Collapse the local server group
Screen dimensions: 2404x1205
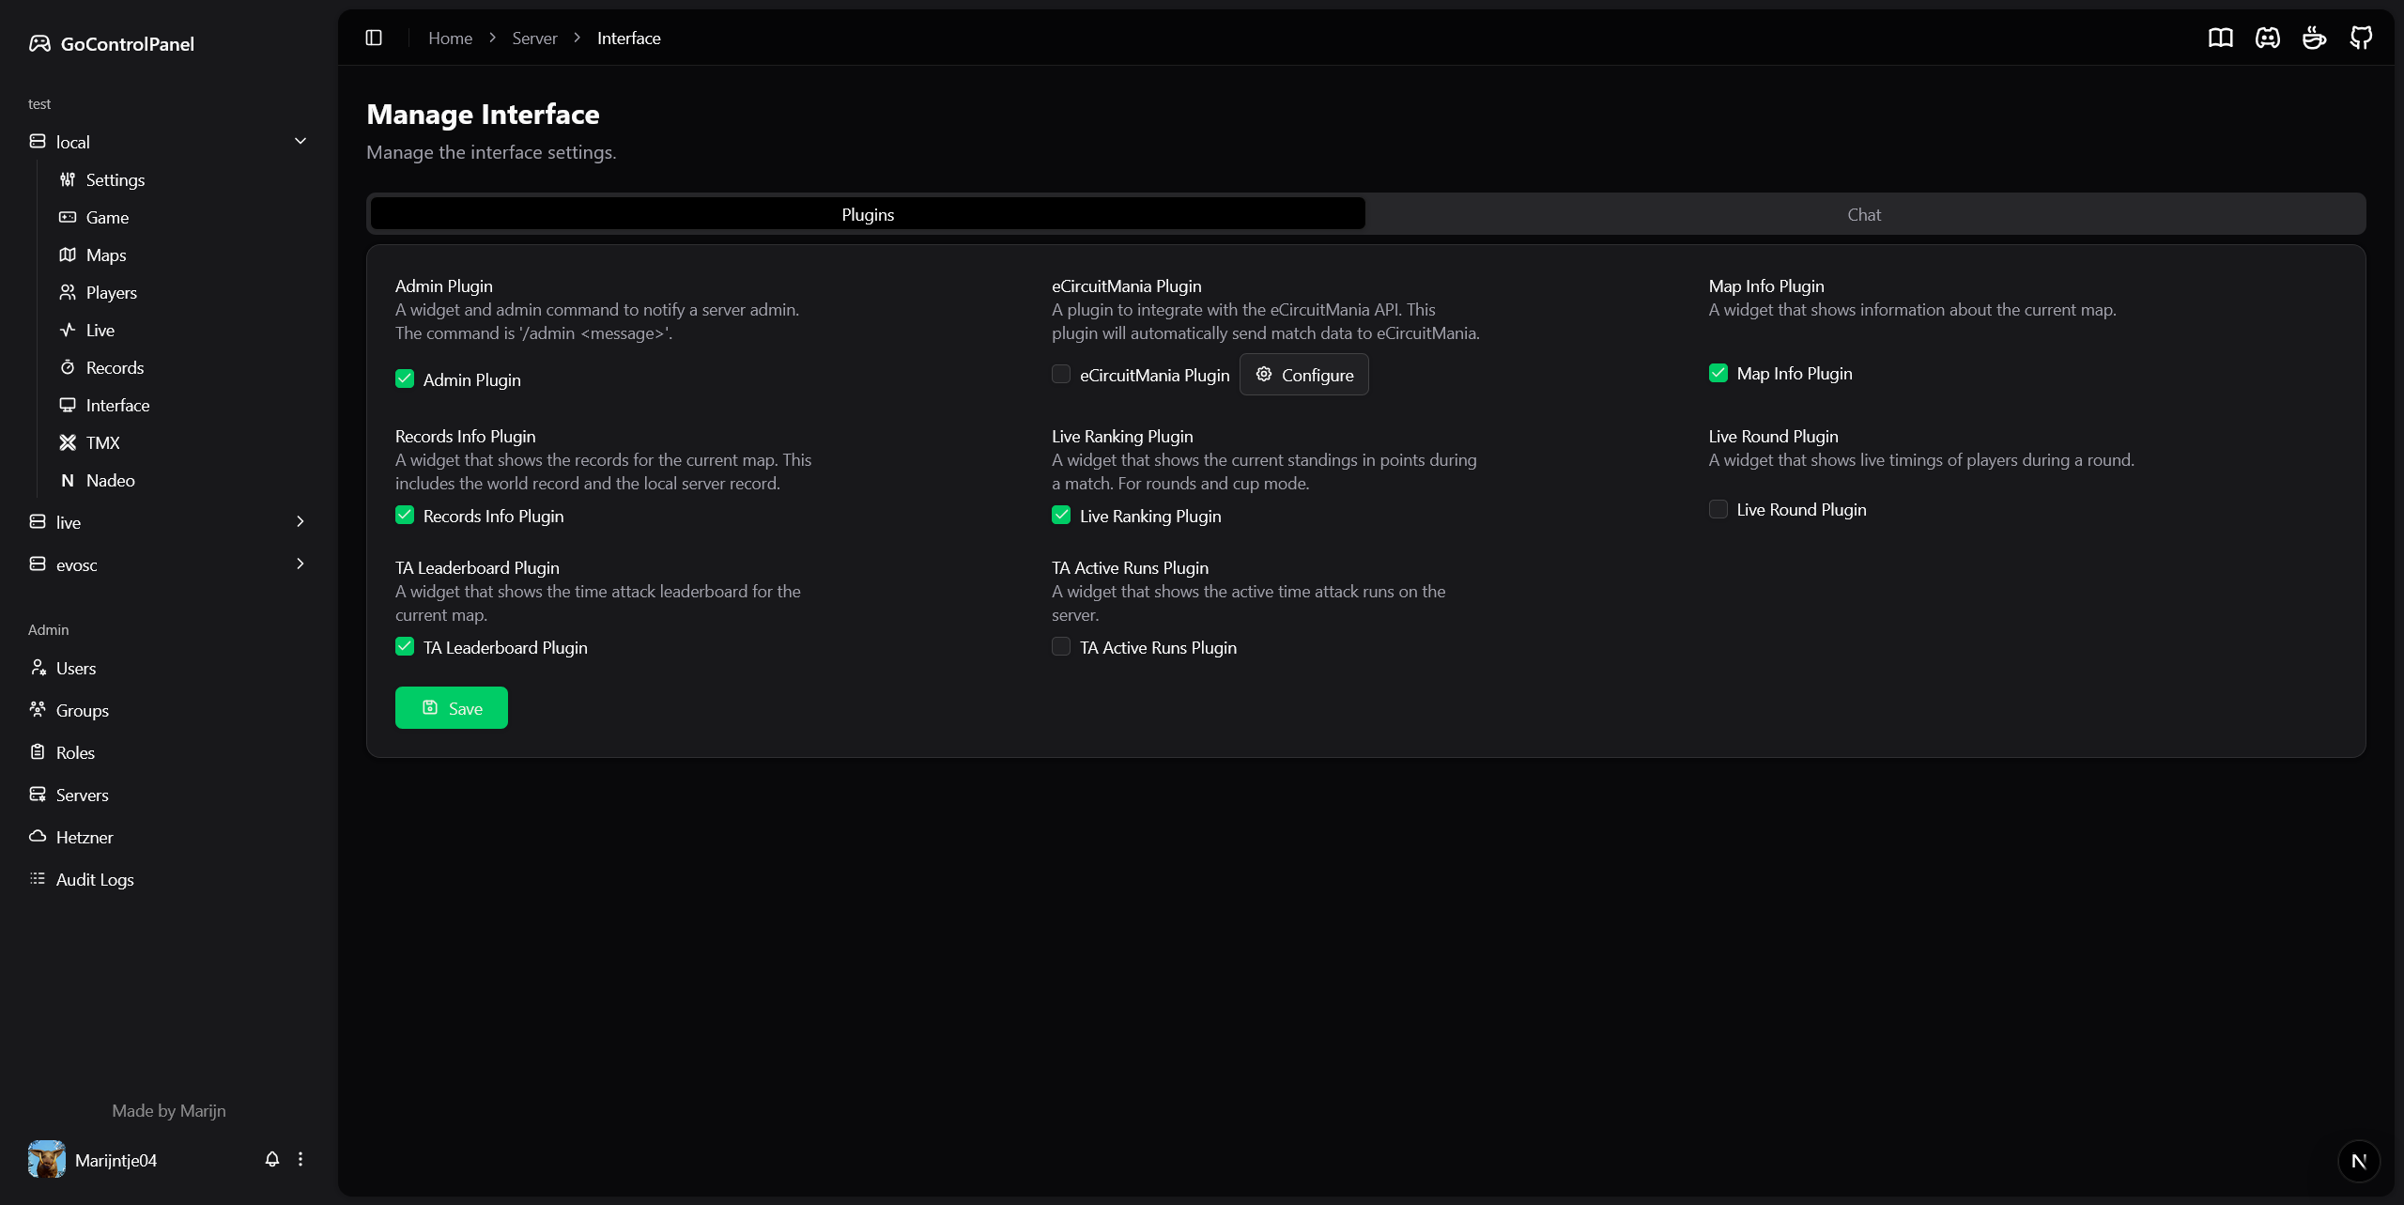300,141
